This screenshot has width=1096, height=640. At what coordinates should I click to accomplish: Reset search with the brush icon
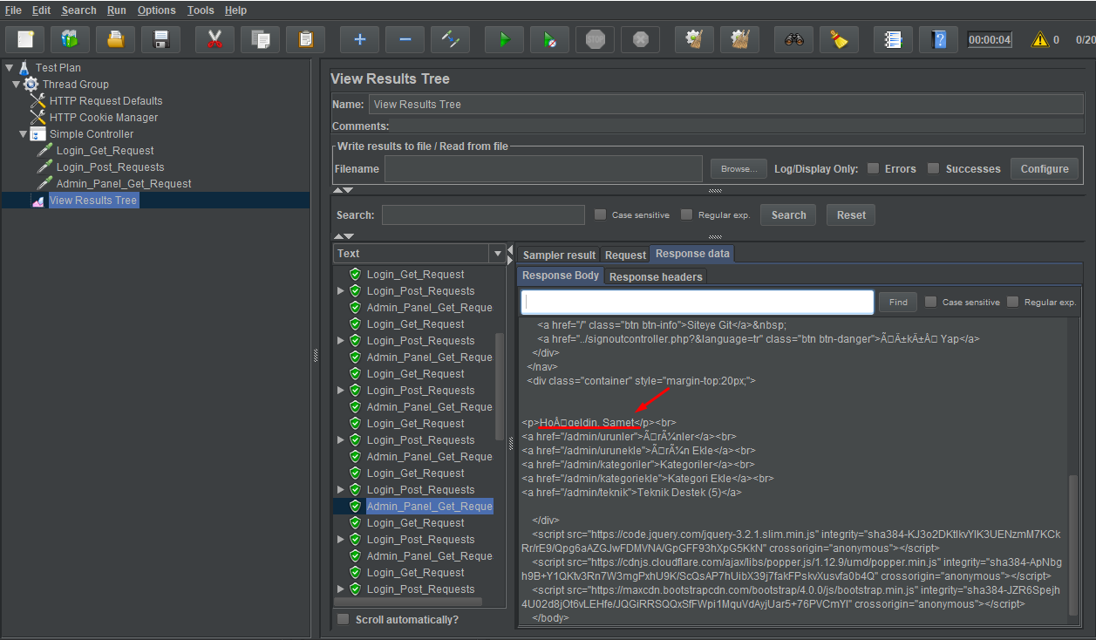pyautogui.click(x=839, y=39)
